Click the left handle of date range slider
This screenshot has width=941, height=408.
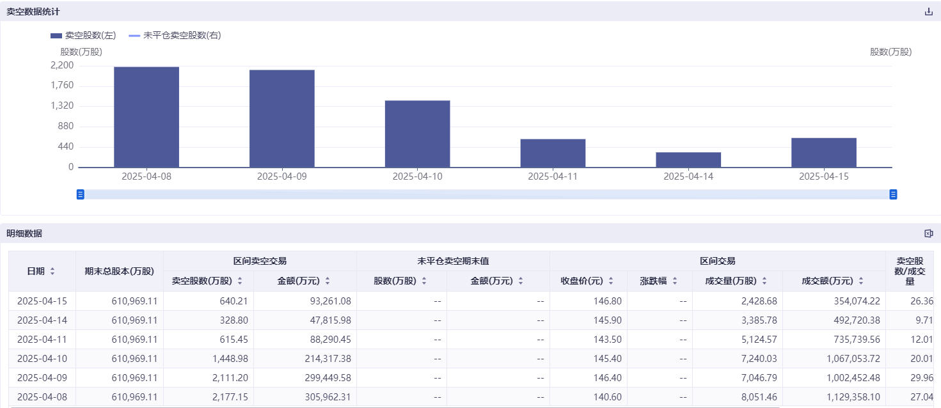pyautogui.click(x=81, y=194)
